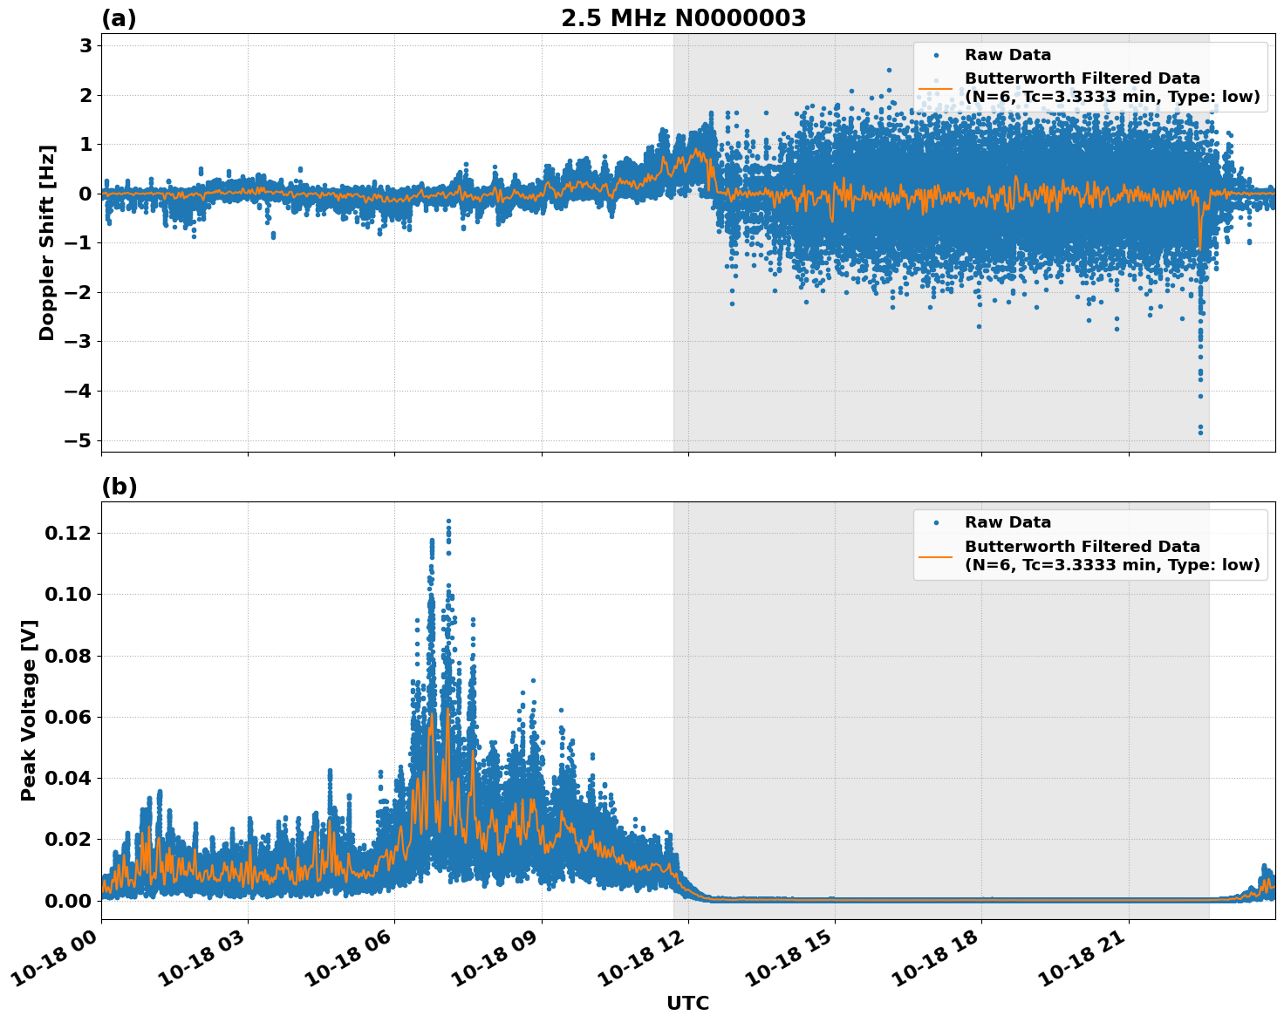1284x1022 pixels.
Task: Click the '(b)' panel label
Action: (120, 487)
